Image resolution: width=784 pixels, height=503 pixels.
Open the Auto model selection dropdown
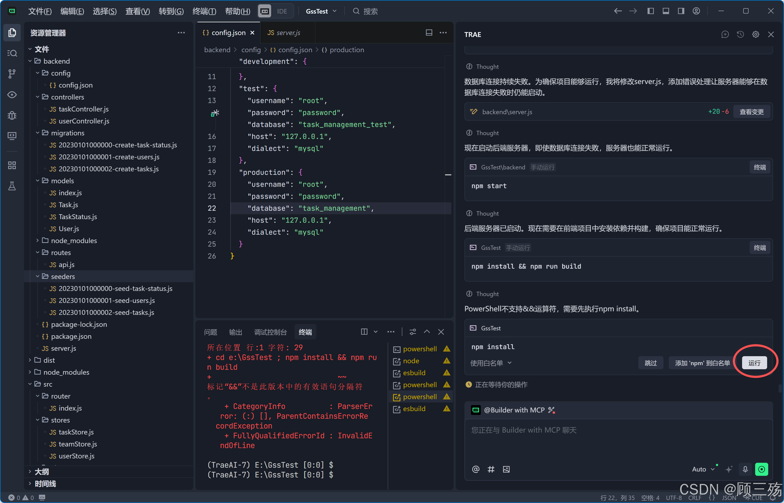tap(703, 469)
